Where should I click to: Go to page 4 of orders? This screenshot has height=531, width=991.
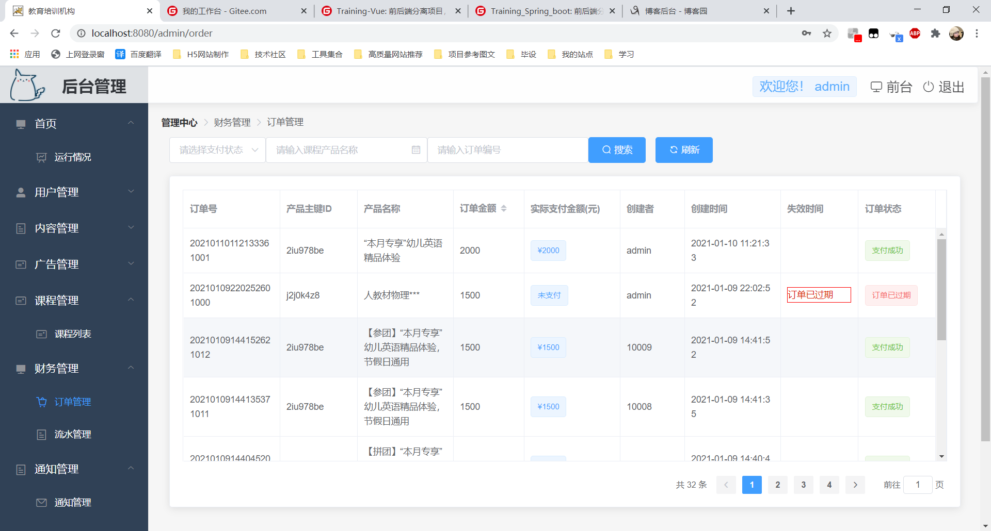pos(829,485)
